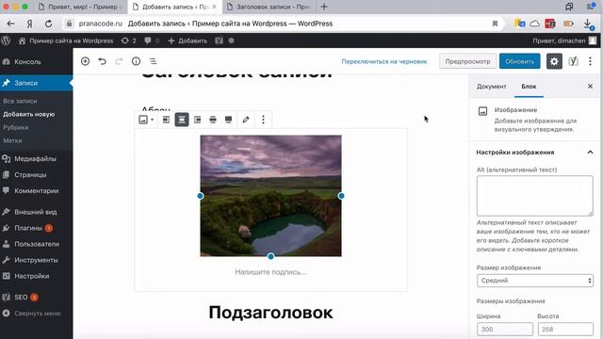Click caption Напишите подпись field
This screenshot has width=603, height=339.
(270, 272)
